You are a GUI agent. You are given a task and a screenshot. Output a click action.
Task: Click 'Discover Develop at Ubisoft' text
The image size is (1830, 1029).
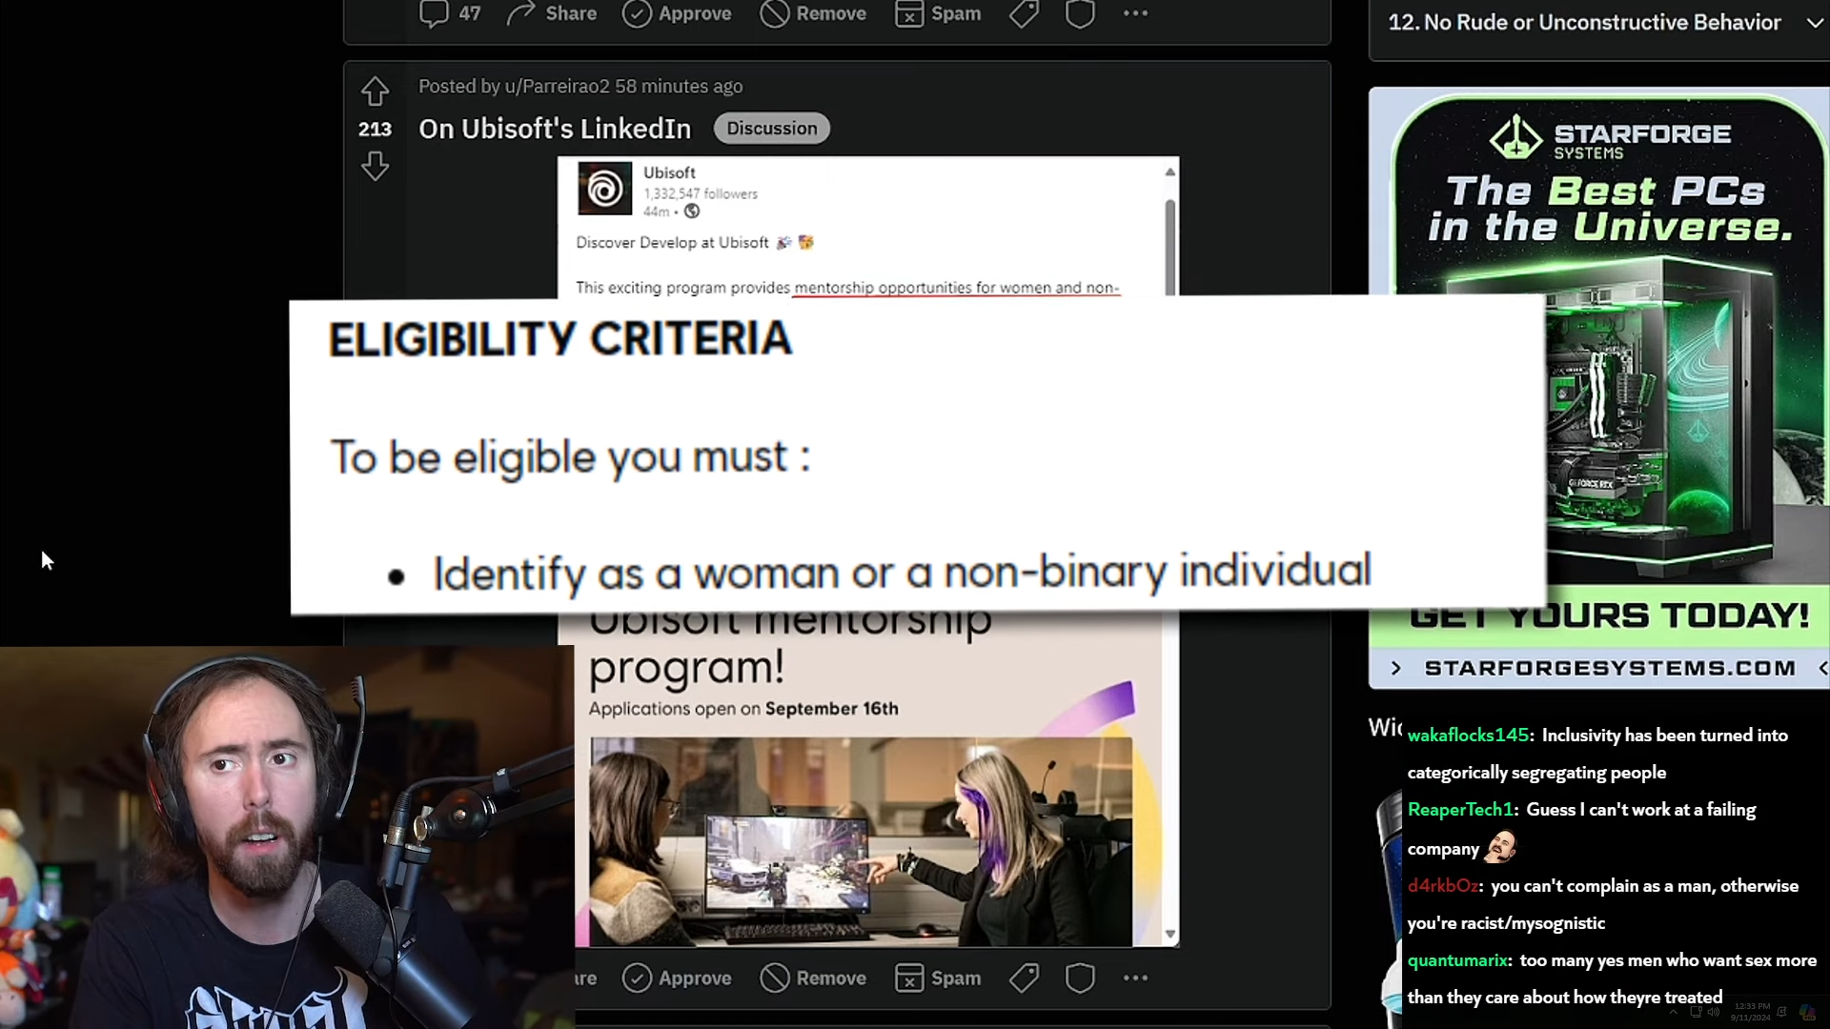coord(672,243)
